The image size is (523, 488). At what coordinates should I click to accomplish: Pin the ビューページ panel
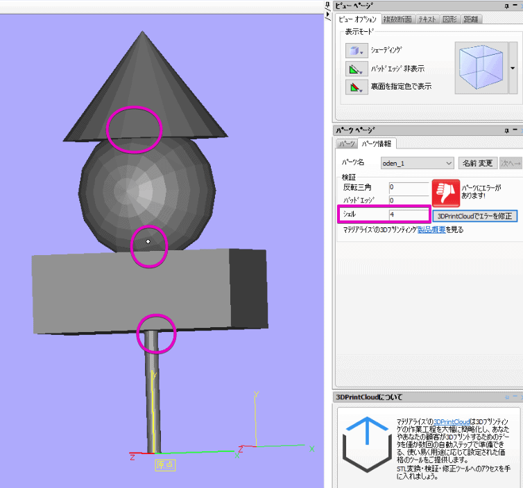(506, 6)
